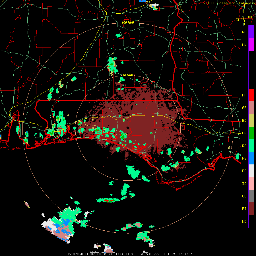Click the gray GC legend swatch
The width and height of the screenshot is (256, 256).
[251, 196]
